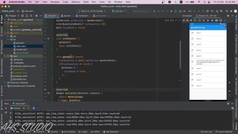Click select opened file target icon in Project panel
Image resolution: width=238 pixels, height=134 pixels.
pos(22,16)
